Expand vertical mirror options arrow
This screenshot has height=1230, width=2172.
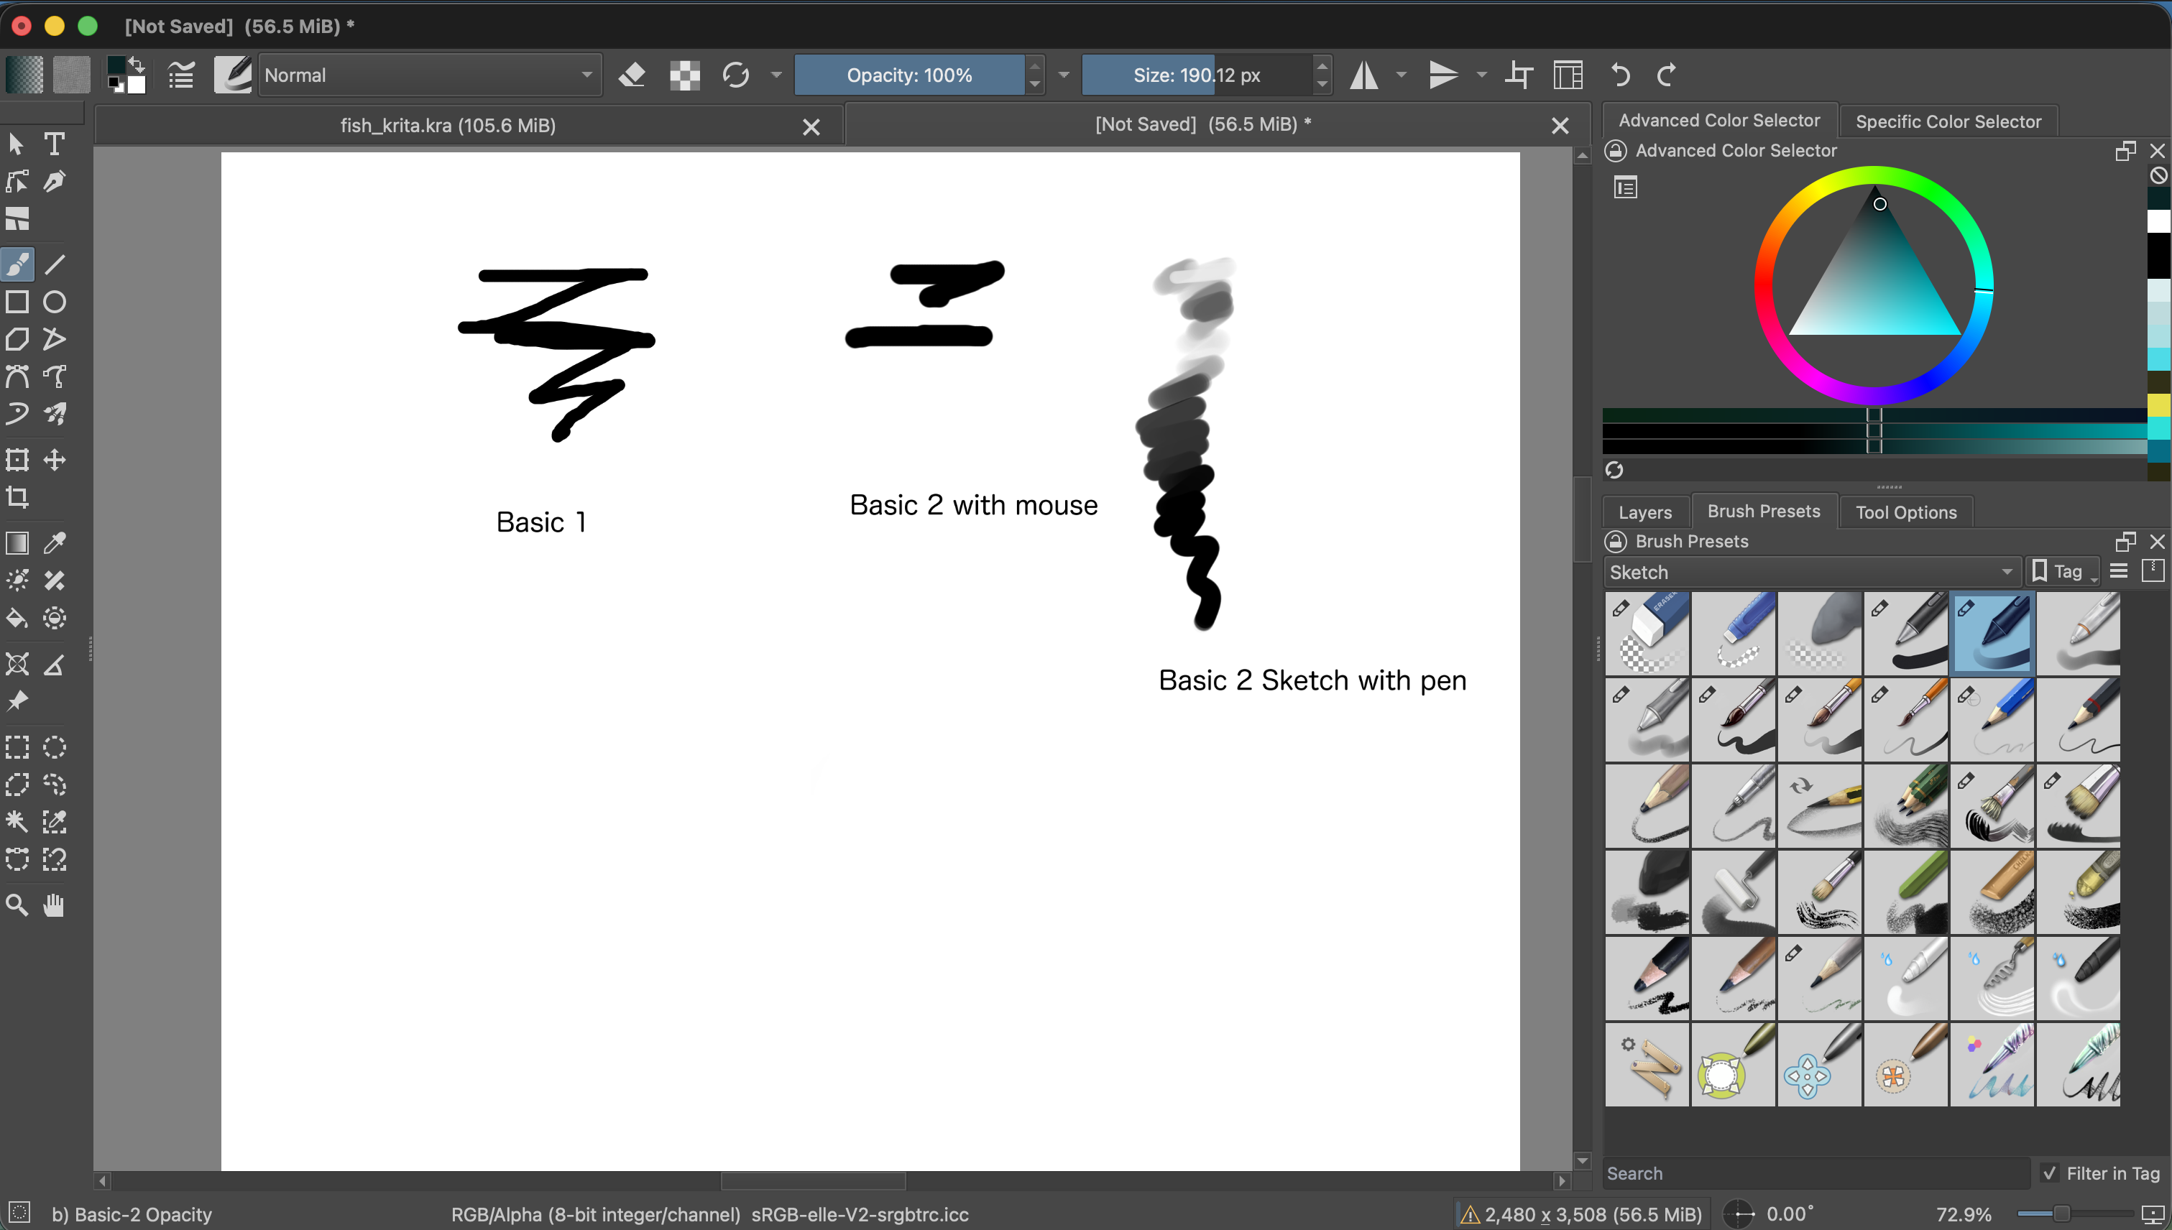[x=1481, y=75]
